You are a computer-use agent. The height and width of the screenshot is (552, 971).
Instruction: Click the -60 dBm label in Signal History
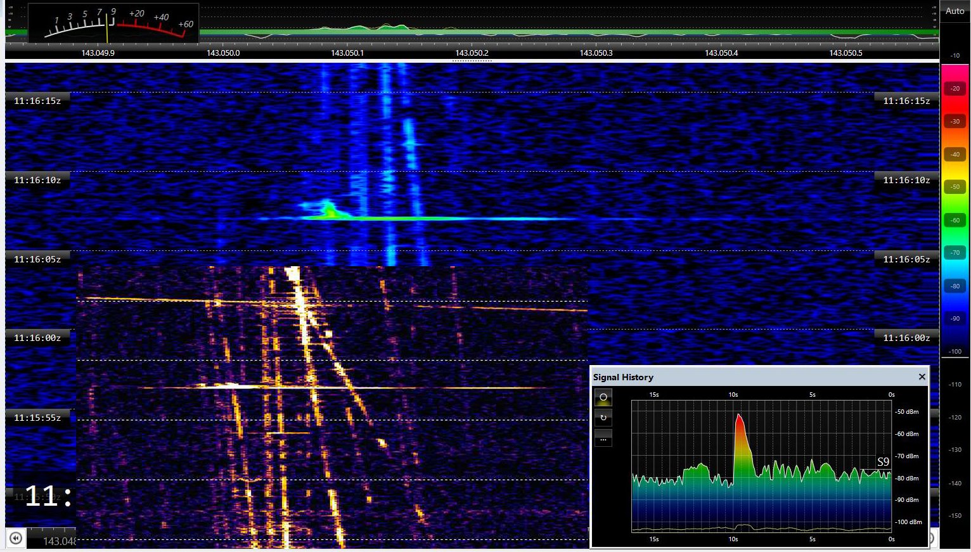907,434
